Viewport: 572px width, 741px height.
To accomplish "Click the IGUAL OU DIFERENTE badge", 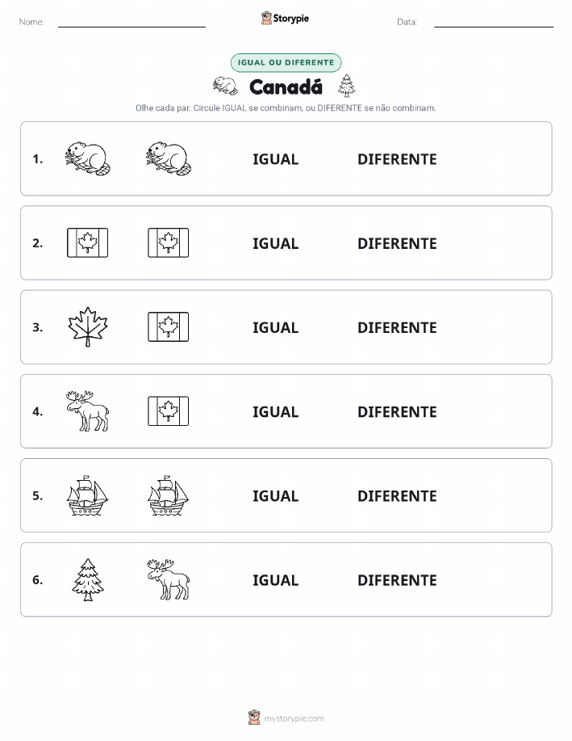I will pyautogui.click(x=286, y=62).
